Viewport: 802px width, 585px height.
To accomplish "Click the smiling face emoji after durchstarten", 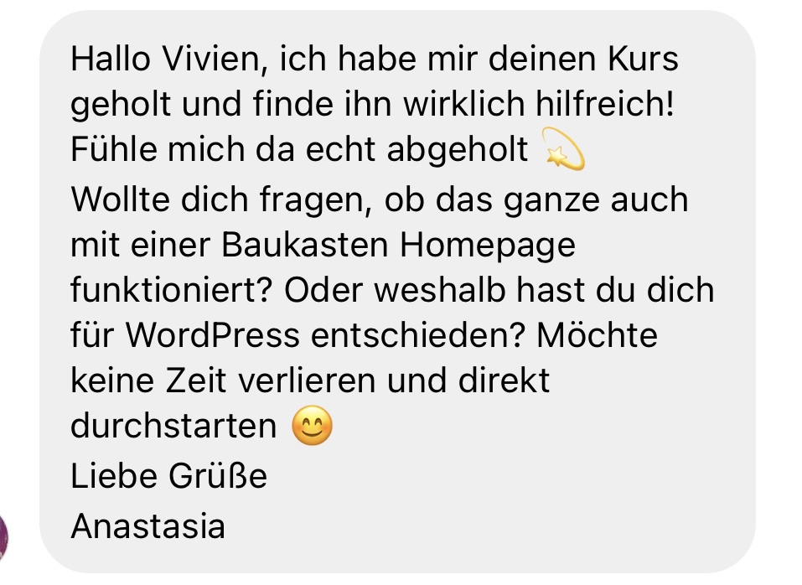I will pos(312,425).
